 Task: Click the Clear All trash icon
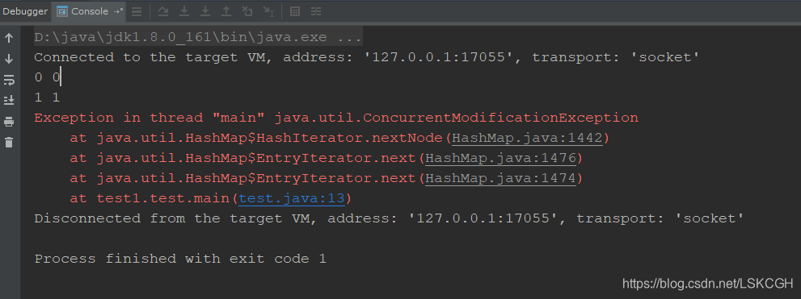pos(9,142)
